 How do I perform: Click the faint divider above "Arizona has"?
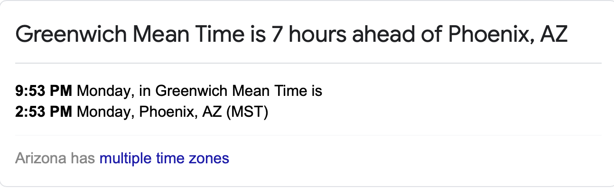[x=308, y=135]
